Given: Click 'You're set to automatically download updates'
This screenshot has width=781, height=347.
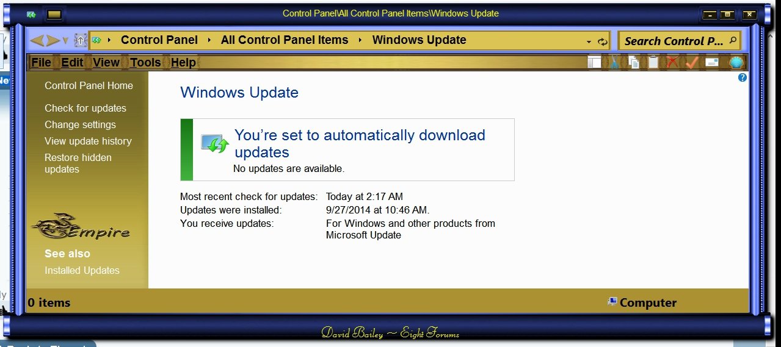Looking at the screenshot, I should [x=360, y=144].
